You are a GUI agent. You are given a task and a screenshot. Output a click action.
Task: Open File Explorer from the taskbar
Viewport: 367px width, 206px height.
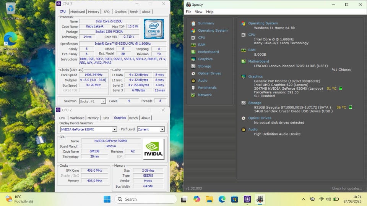(x=209, y=199)
